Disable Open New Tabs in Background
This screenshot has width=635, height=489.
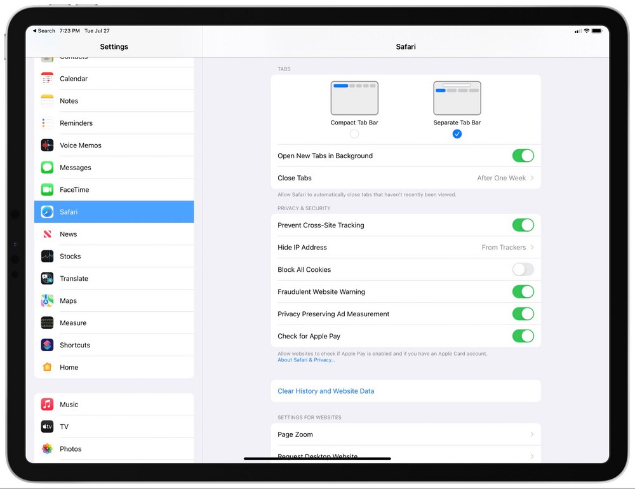pyautogui.click(x=523, y=156)
